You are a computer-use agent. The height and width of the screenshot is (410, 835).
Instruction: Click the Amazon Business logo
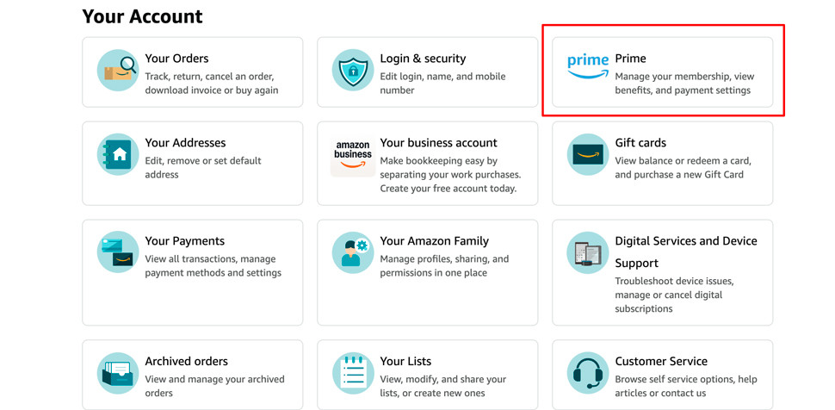pos(353,156)
